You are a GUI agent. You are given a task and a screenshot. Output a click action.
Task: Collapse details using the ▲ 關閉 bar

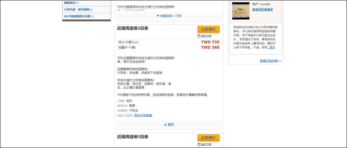pos(169,125)
